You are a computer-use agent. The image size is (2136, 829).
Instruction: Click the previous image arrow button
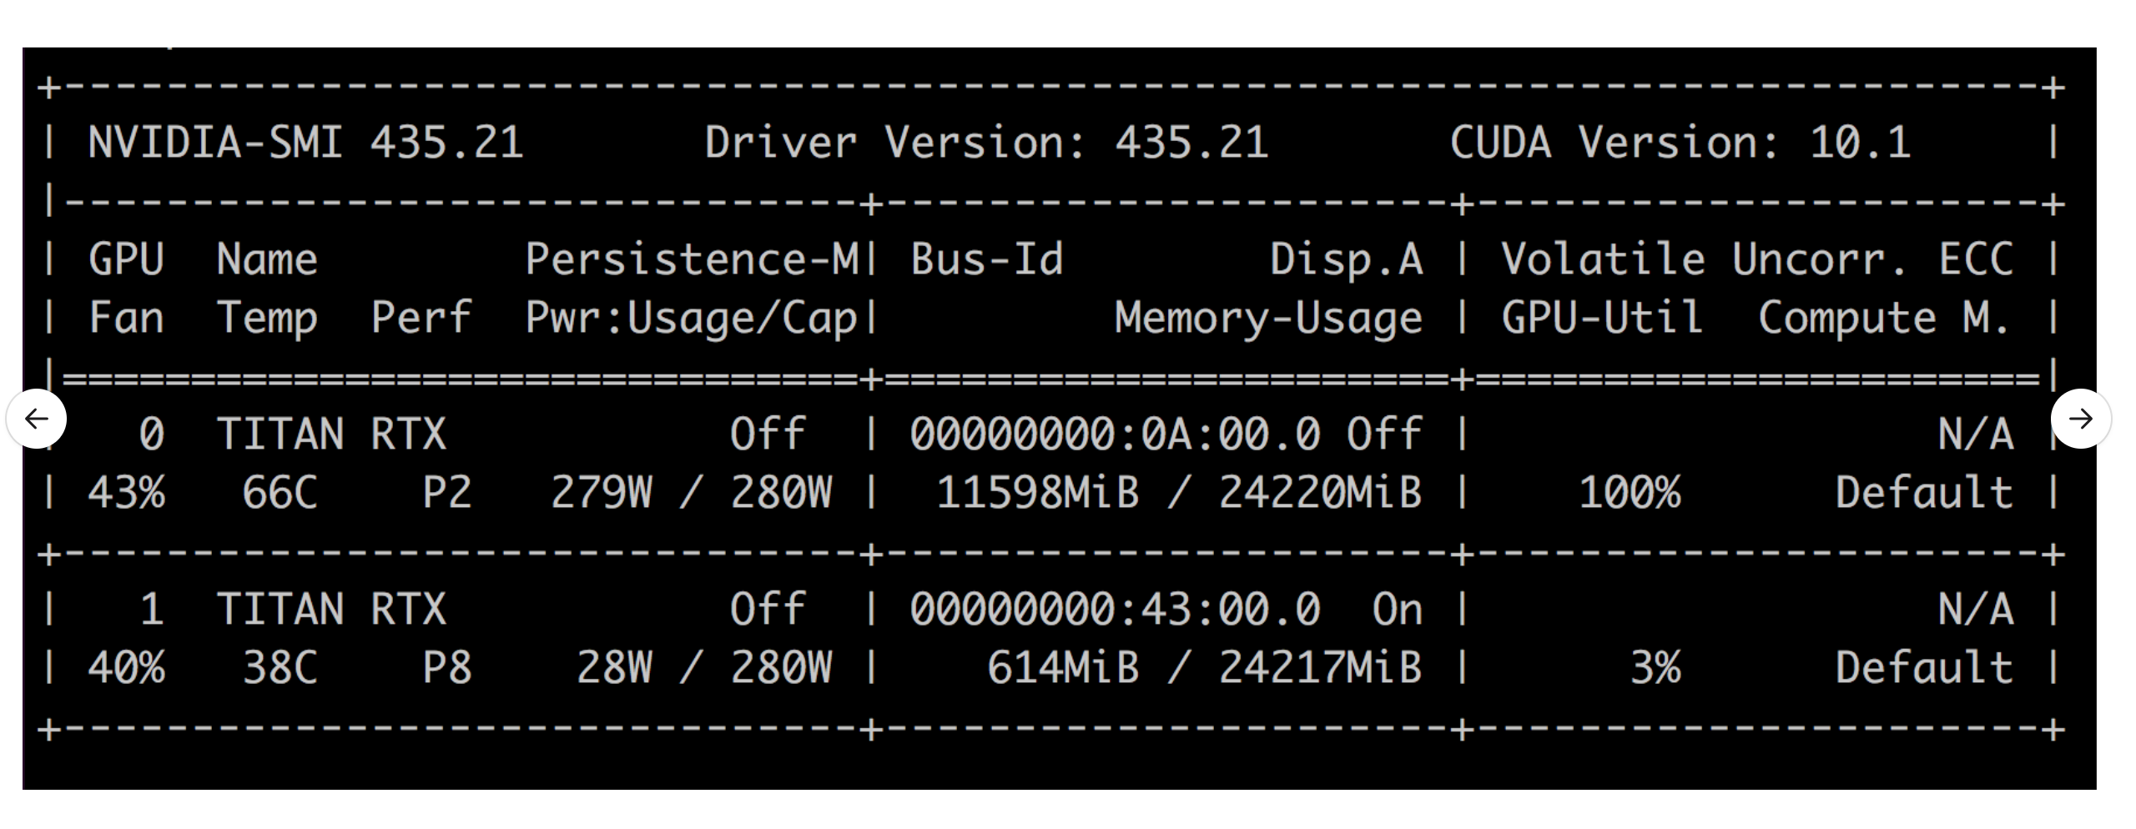pos(37,419)
